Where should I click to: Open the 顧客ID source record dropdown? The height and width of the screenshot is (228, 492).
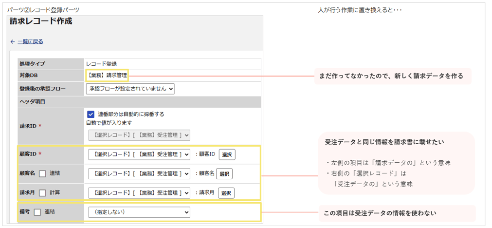click(139, 154)
